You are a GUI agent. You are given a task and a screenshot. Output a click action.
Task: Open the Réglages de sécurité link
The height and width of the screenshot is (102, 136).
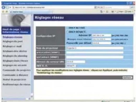coord(15,65)
